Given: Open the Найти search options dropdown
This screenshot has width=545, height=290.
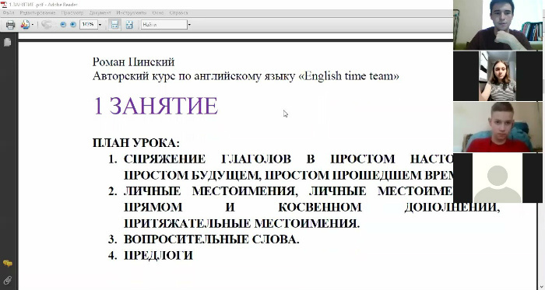Looking at the screenshot, I should click(189, 25).
